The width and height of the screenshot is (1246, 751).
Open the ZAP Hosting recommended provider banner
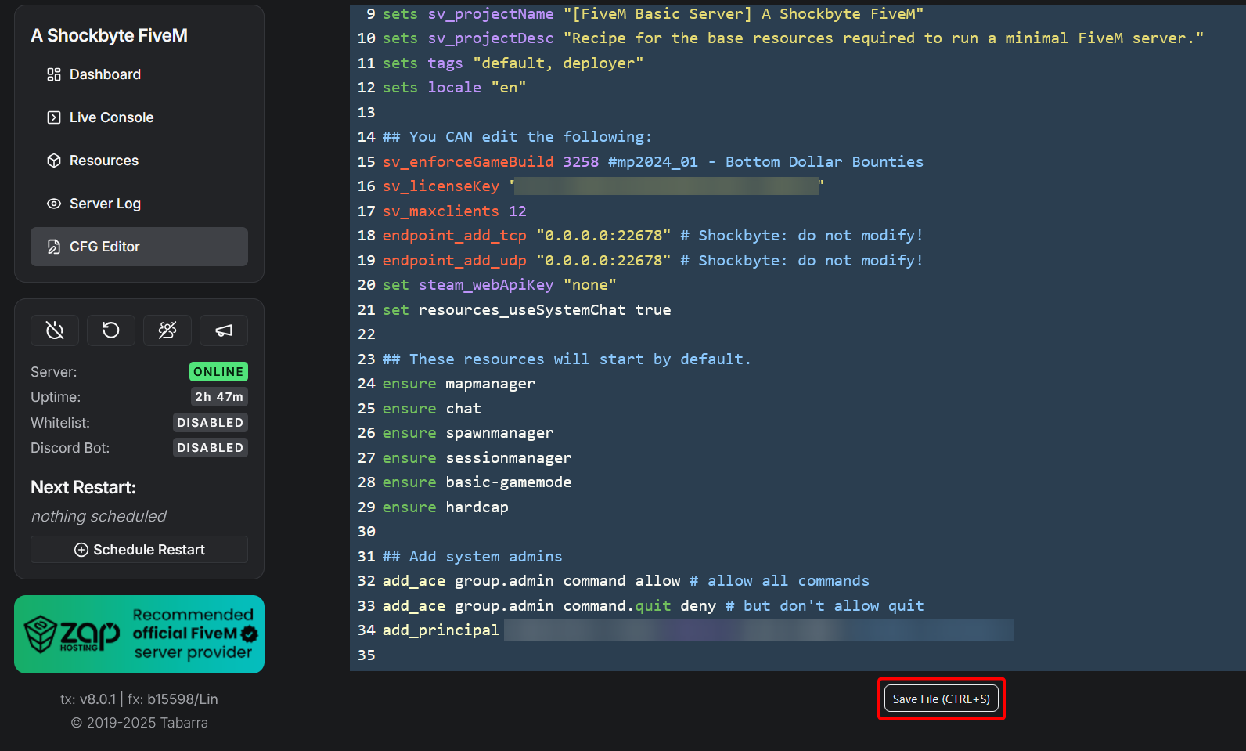pyautogui.click(x=139, y=634)
